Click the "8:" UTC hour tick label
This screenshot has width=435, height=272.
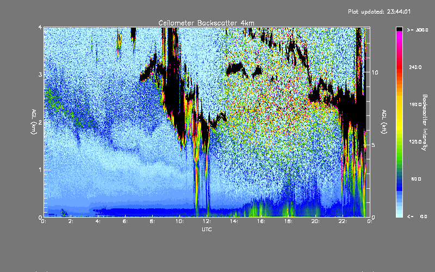click(152, 221)
